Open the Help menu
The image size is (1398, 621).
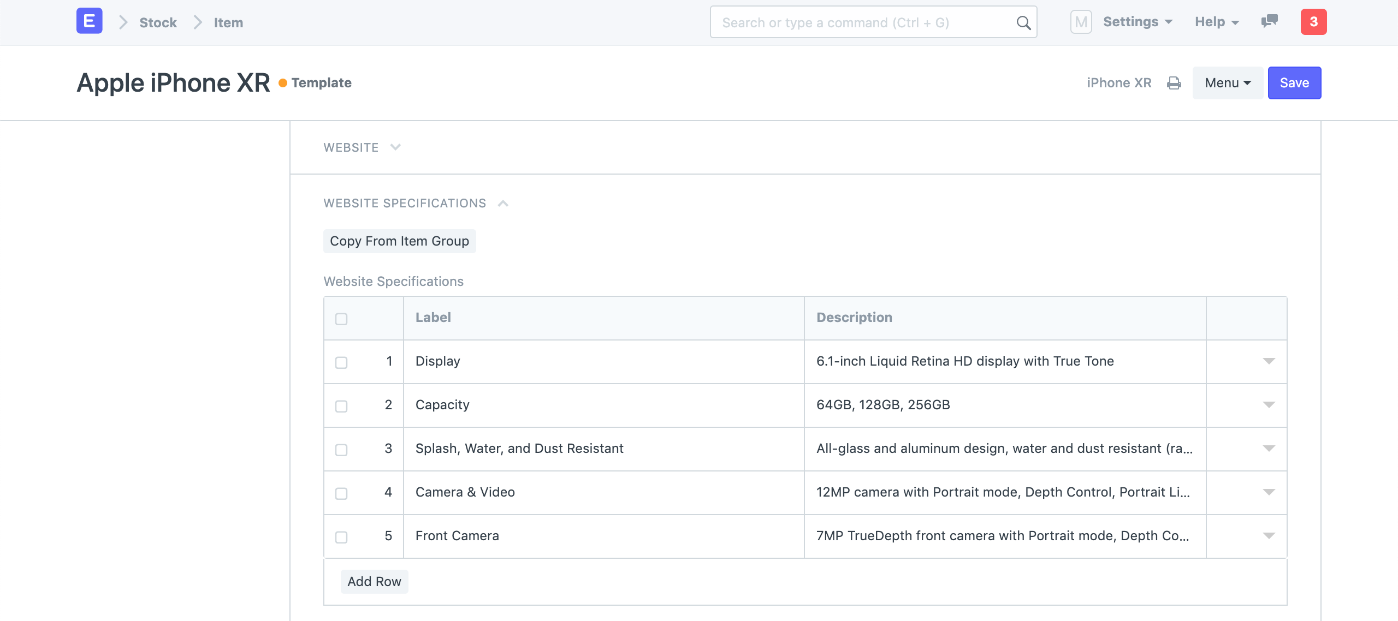(1217, 22)
